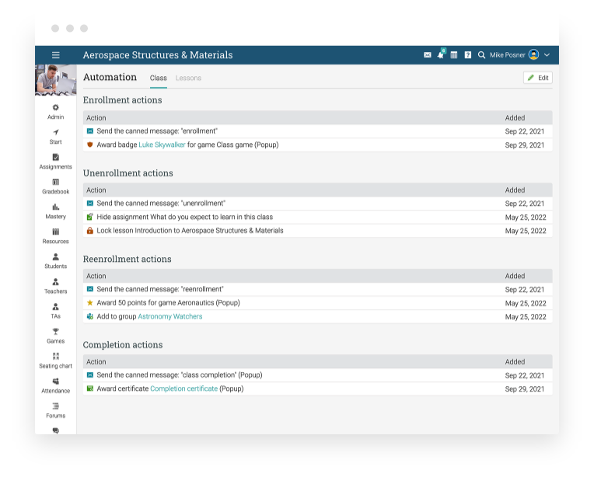The image size is (594, 477).
Task: Switch to the Lessons tab
Action: [x=188, y=78]
